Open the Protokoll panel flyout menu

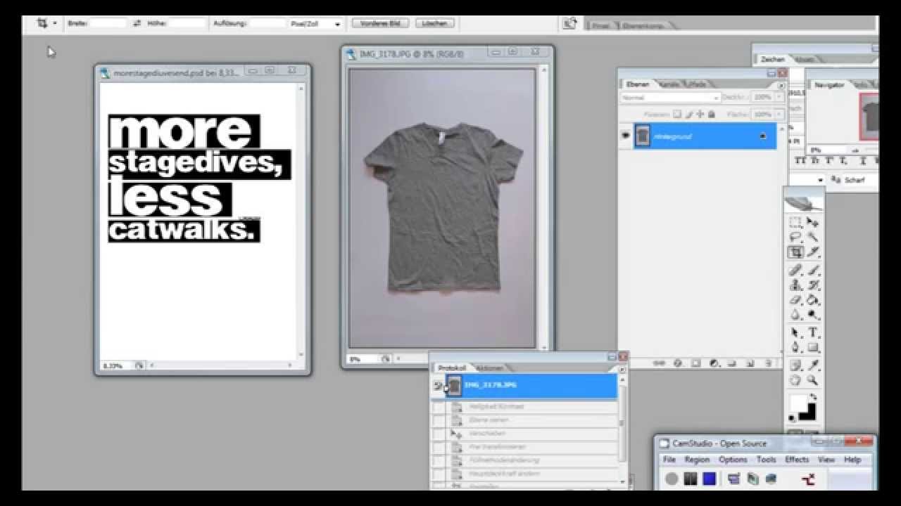coord(621,368)
